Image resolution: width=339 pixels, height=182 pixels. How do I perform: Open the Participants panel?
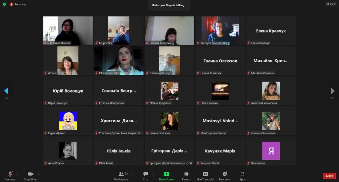coord(121,176)
